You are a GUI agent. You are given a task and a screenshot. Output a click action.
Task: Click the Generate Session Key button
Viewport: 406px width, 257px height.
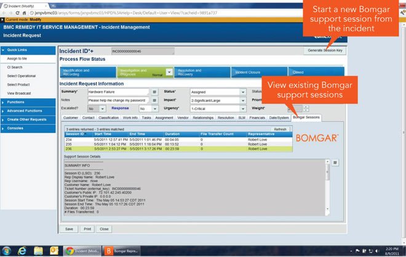pyautogui.click(x=325, y=50)
